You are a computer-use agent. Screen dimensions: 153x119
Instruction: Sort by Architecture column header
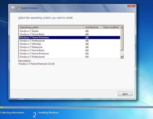(x=93, y=27)
